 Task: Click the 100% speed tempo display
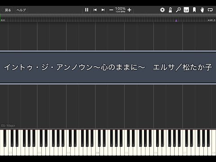[120, 10]
